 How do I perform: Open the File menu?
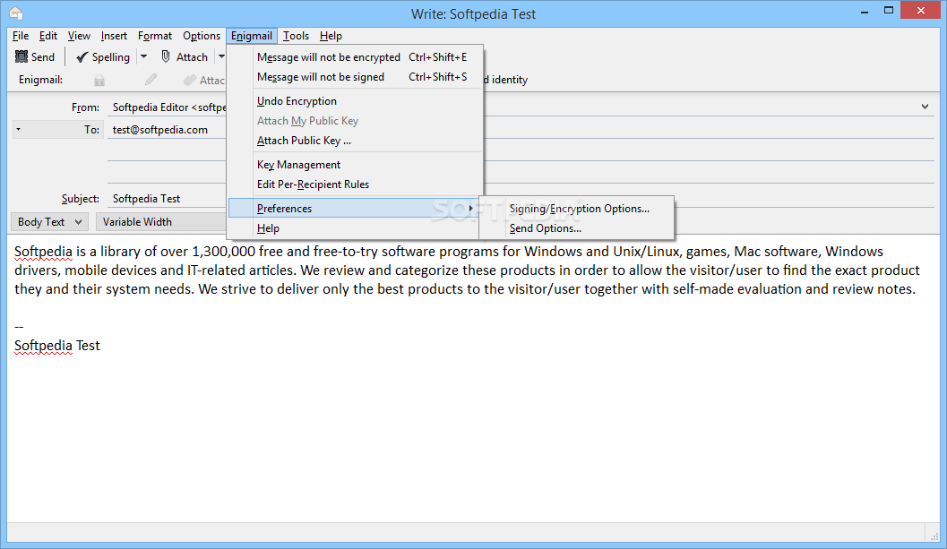point(21,36)
